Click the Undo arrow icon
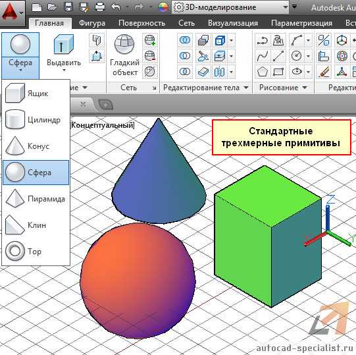This screenshot has width=356, height=355. 116,7
